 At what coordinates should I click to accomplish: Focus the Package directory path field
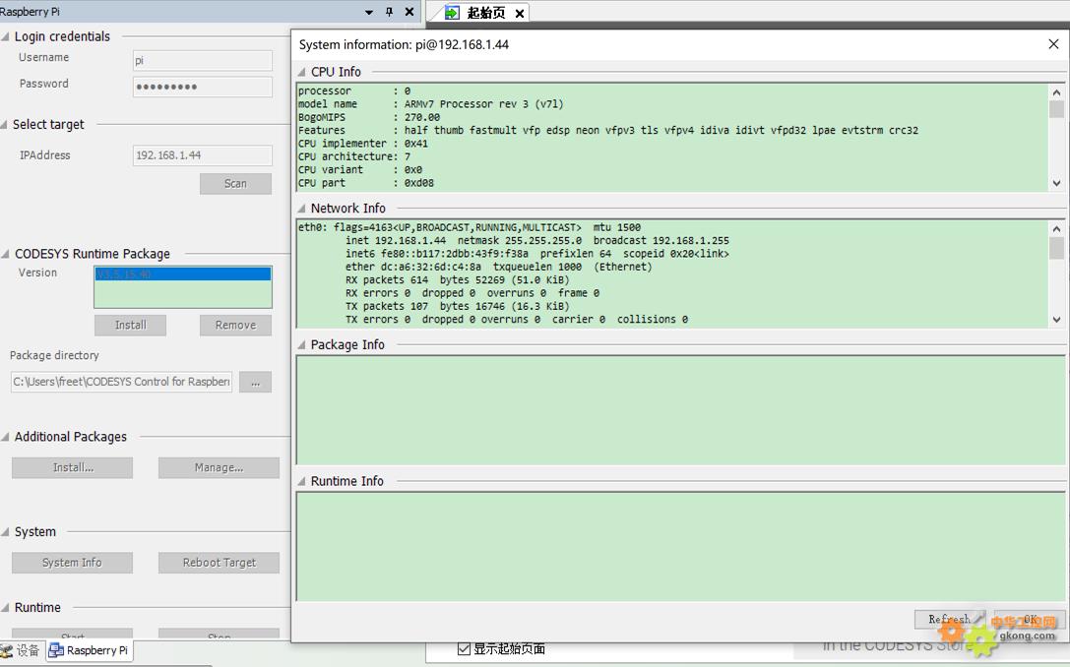coord(121,382)
